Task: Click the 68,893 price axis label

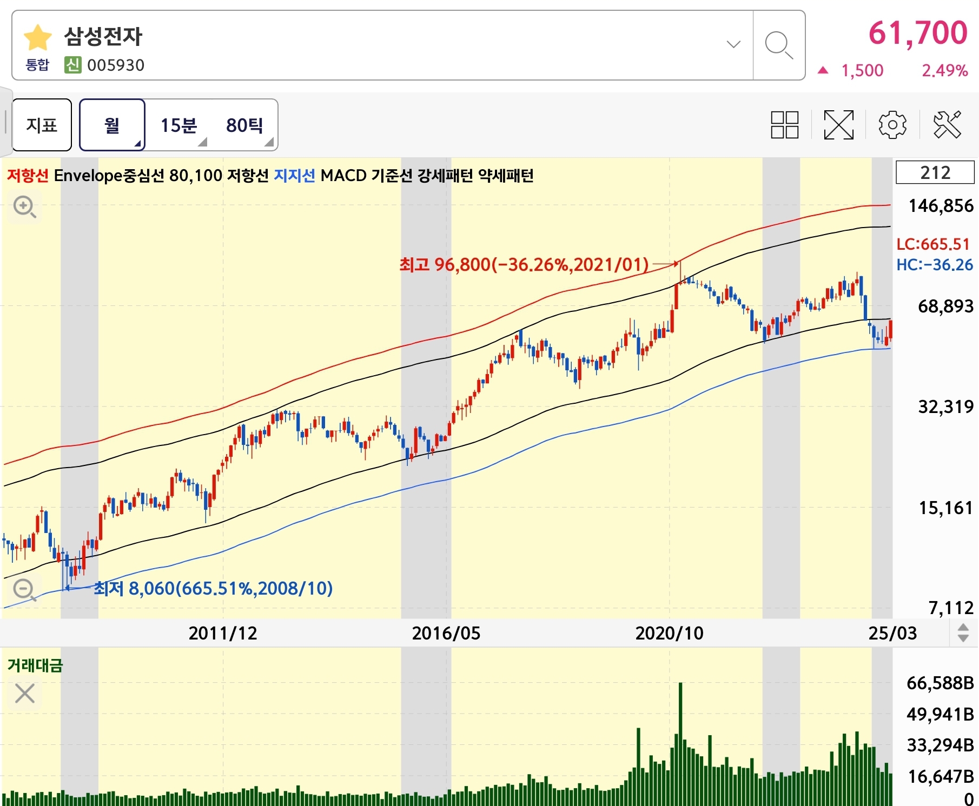Action: click(946, 307)
